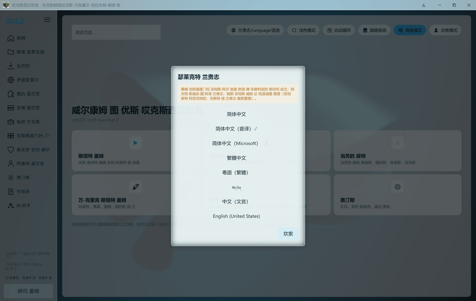Select 简体中文（音译）checked option
The height and width of the screenshot is (301, 476).
[236, 129]
